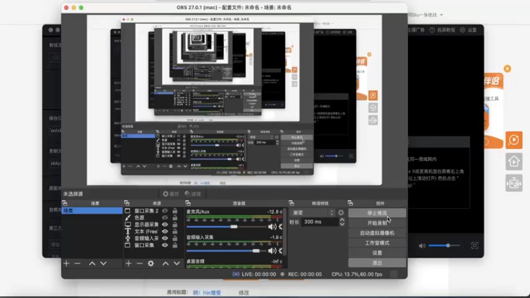
Task: Open source properties gear below sources list
Action: (x=151, y=264)
